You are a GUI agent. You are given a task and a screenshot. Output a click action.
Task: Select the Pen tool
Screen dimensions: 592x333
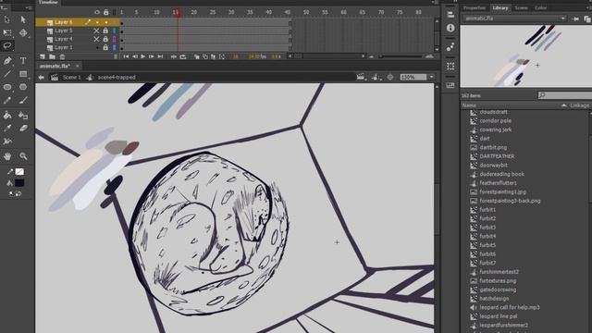pyautogui.click(x=7, y=60)
